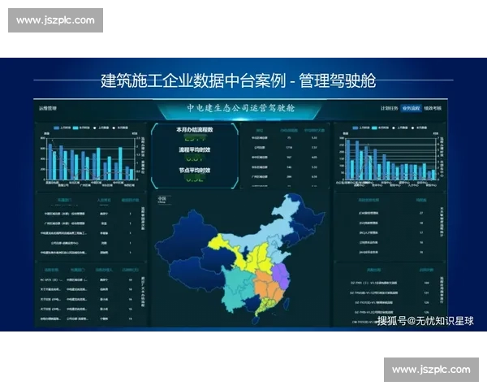Click Taiwan island on the map
487x390 pixels.
coord(287,302)
